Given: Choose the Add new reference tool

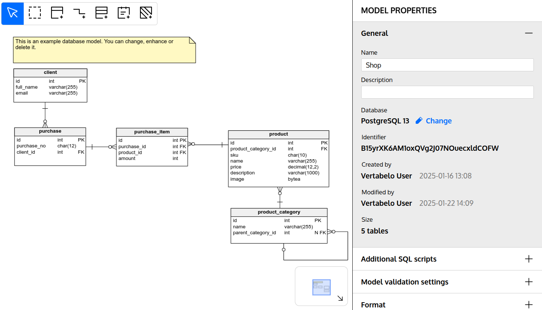Looking at the screenshot, I should pos(79,13).
